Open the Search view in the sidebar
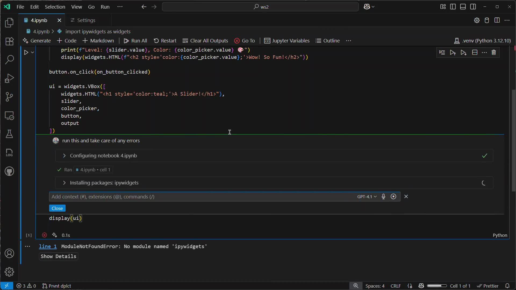This screenshot has width=516, height=290. [x=9, y=60]
